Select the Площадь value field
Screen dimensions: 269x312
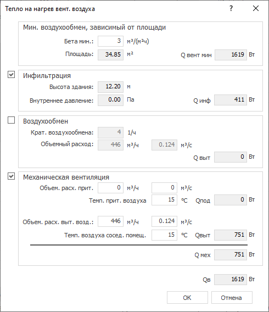(x=110, y=55)
